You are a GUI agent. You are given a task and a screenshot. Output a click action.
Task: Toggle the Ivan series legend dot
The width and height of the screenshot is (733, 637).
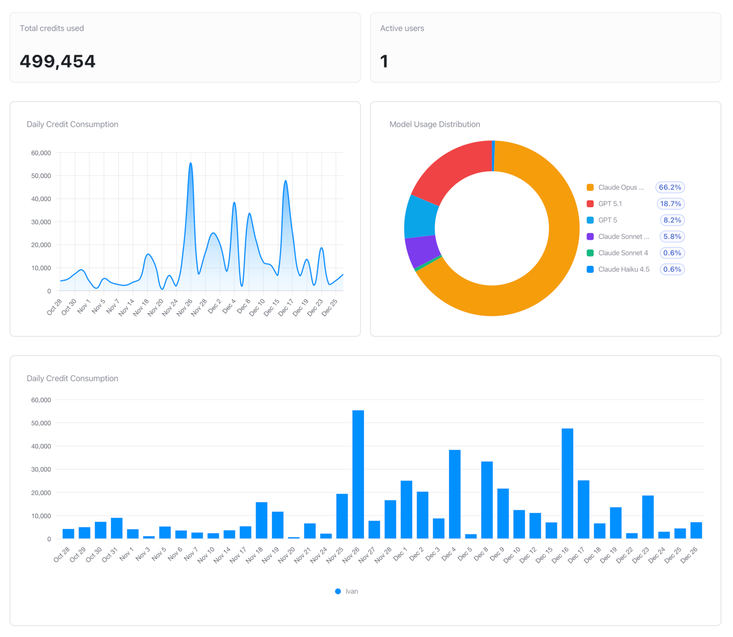[x=338, y=591]
